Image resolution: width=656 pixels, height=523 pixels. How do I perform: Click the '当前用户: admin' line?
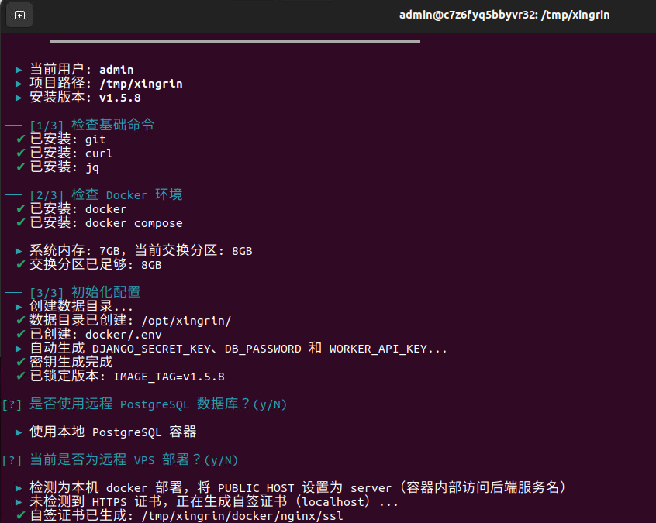tap(74, 69)
